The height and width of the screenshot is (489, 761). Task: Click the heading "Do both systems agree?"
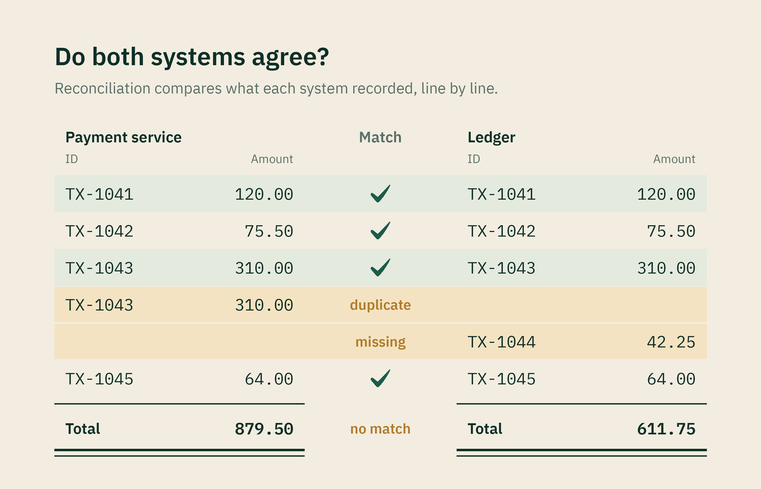click(192, 57)
